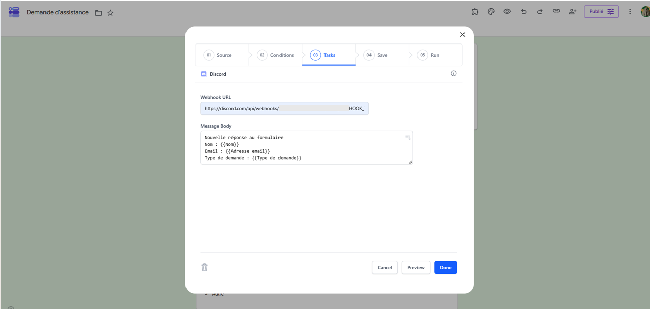Go to step 05 Run
The height and width of the screenshot is (309, 650).
(435, 55)
